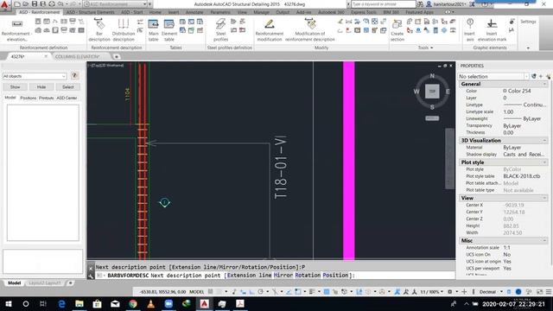Image resolution: width=553 pixels, height=311 pixels.
Task: Click Mirror command option
Action: click(x=283, y=275)
